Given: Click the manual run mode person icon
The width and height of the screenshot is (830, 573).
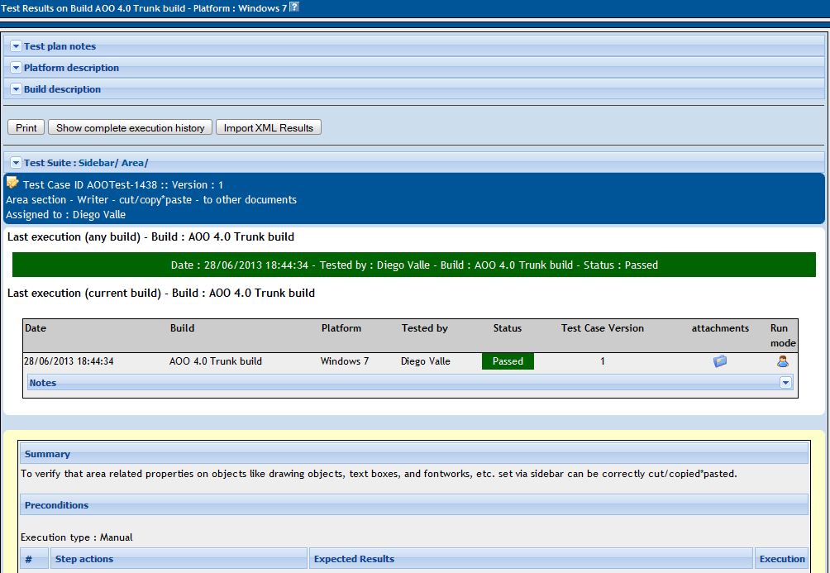Looking at the screenshot, I should click(x=783, y=361).
